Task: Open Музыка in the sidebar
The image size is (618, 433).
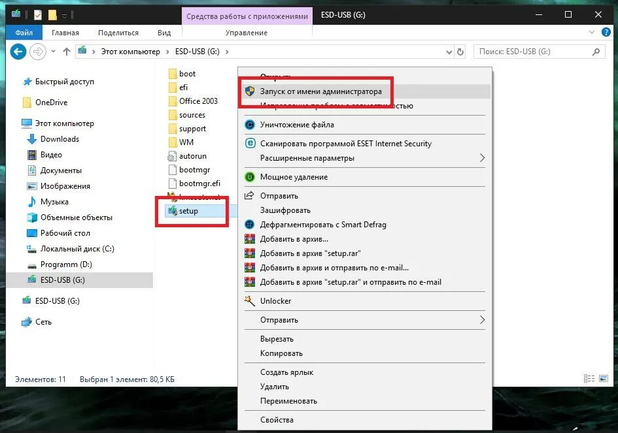Action: click(54, 202)
